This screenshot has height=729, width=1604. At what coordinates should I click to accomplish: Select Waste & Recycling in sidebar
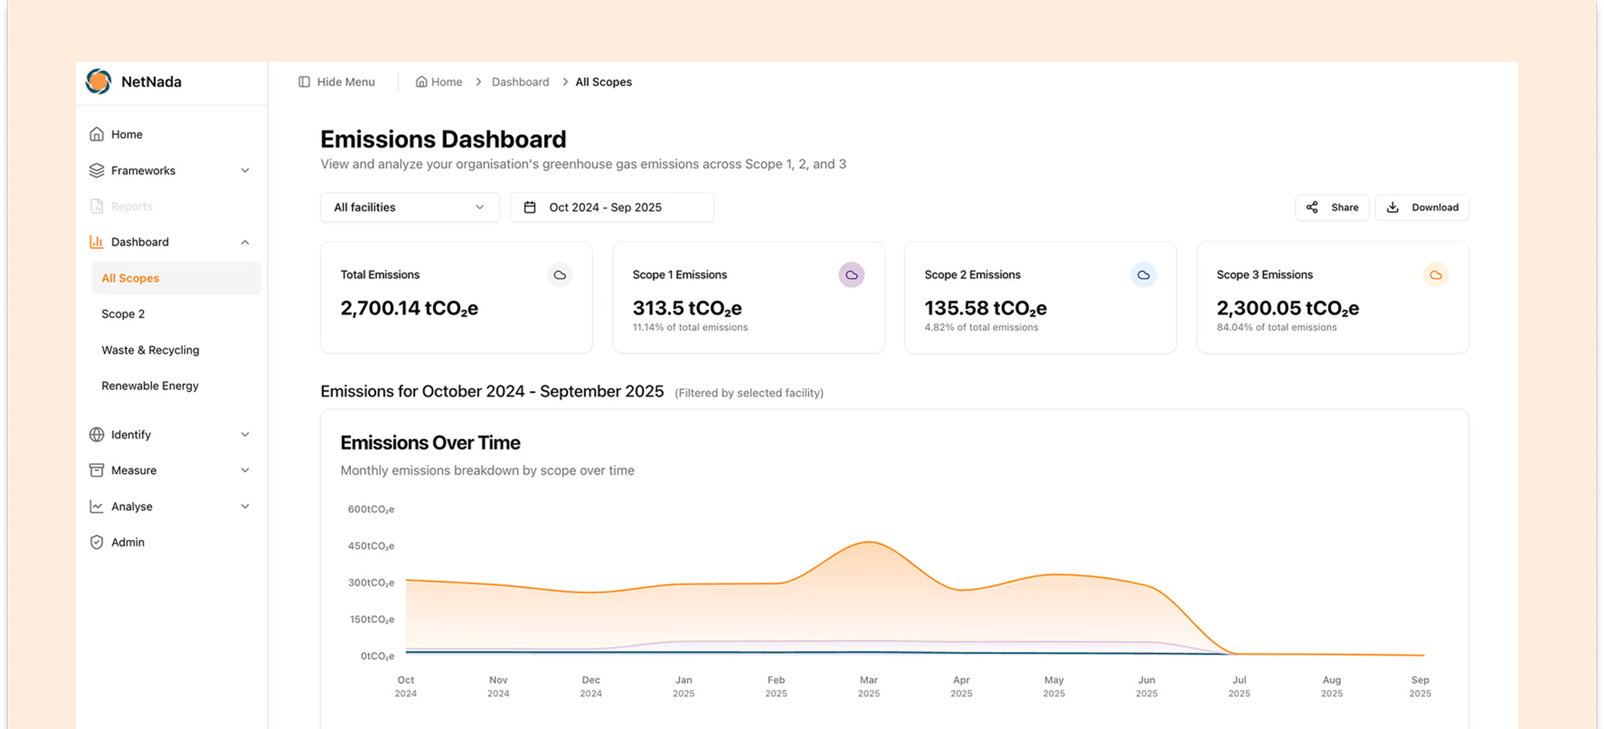point(150,350)
